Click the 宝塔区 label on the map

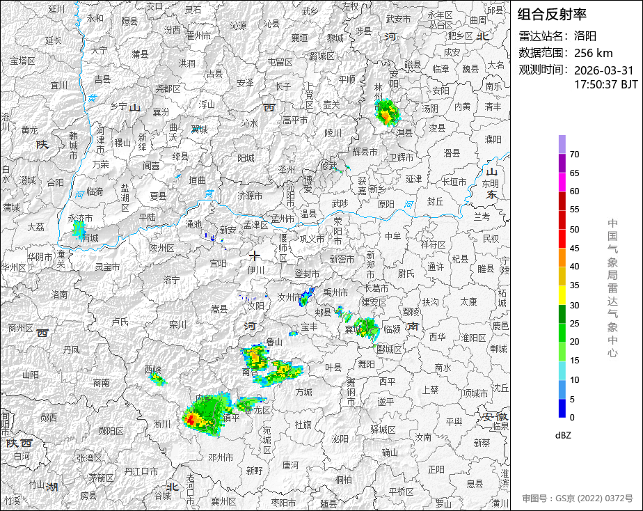22,61
